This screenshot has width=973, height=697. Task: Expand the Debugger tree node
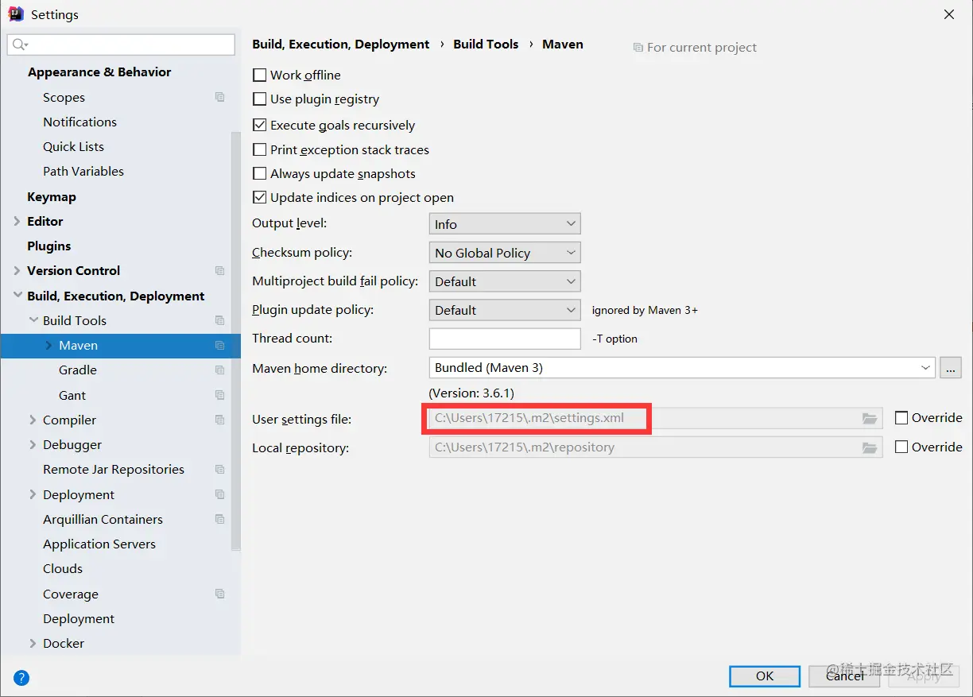pyautogui.click(x=33, y=445)
